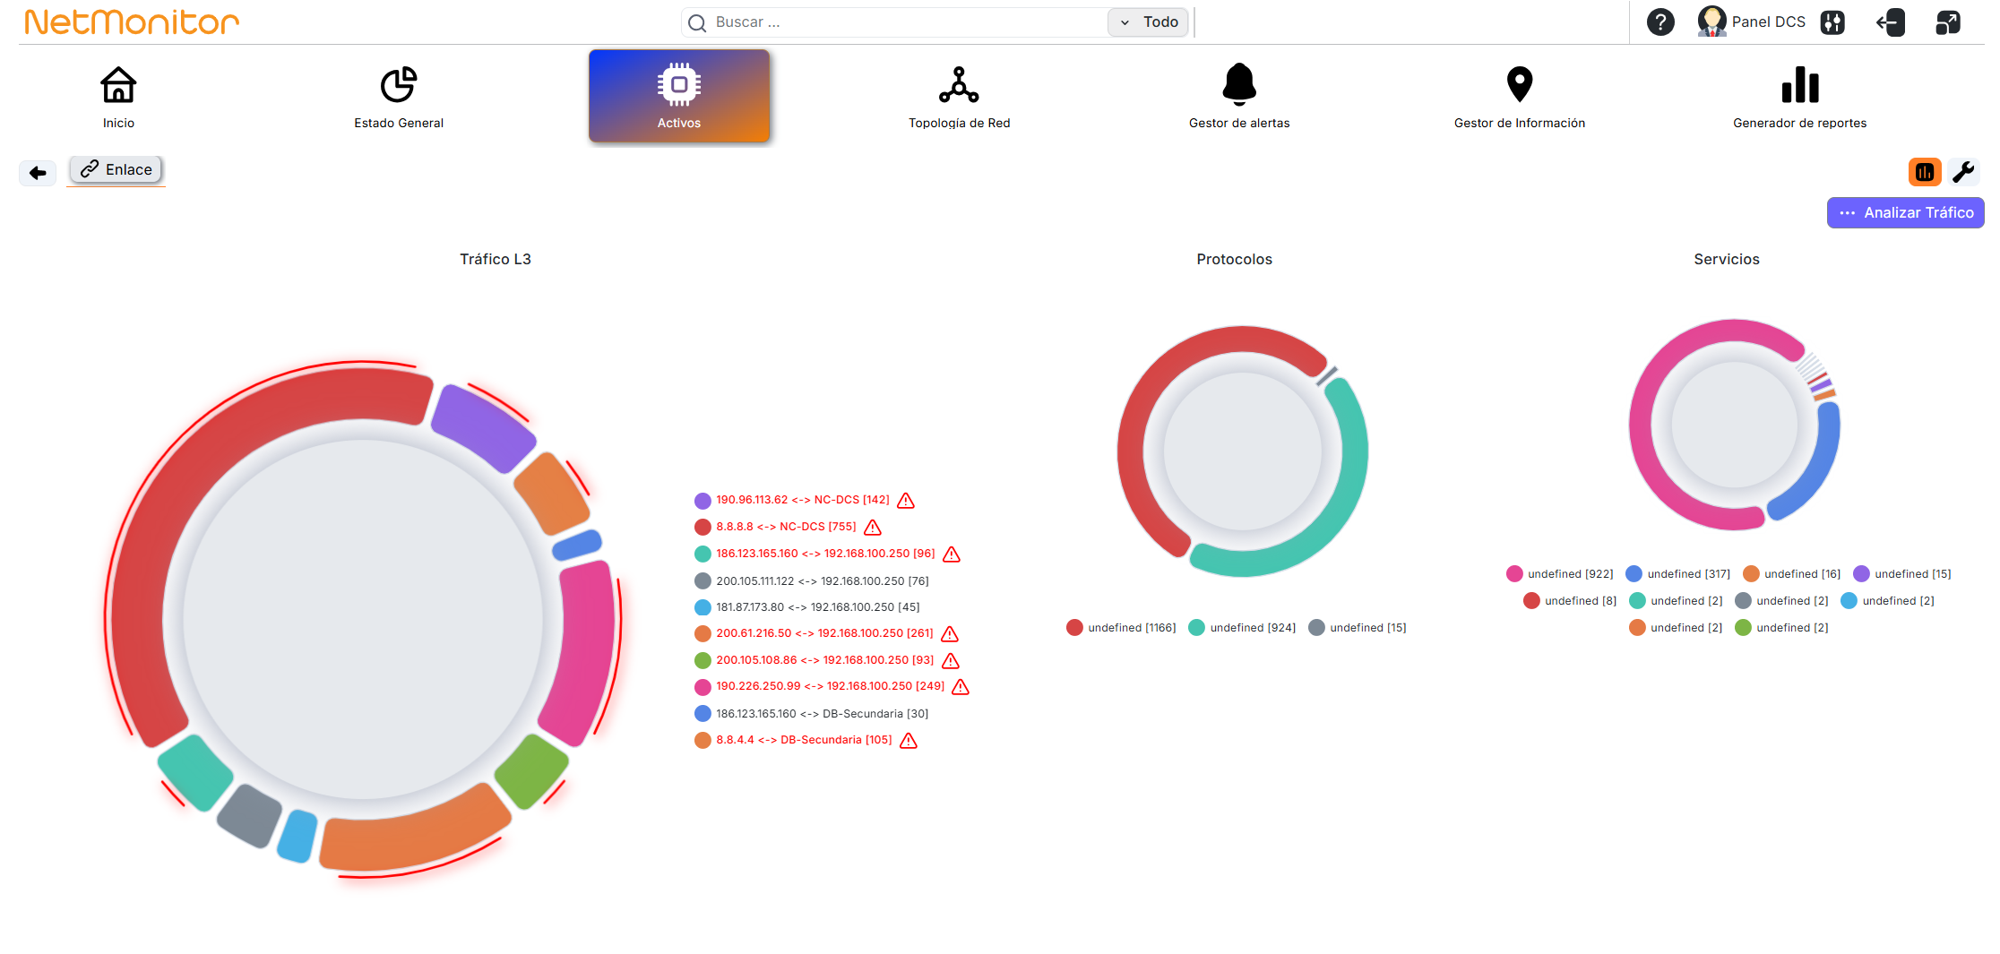Go back using the left arrow button
The width and height of the screenshot is (2000, 954).
[38, 172]
